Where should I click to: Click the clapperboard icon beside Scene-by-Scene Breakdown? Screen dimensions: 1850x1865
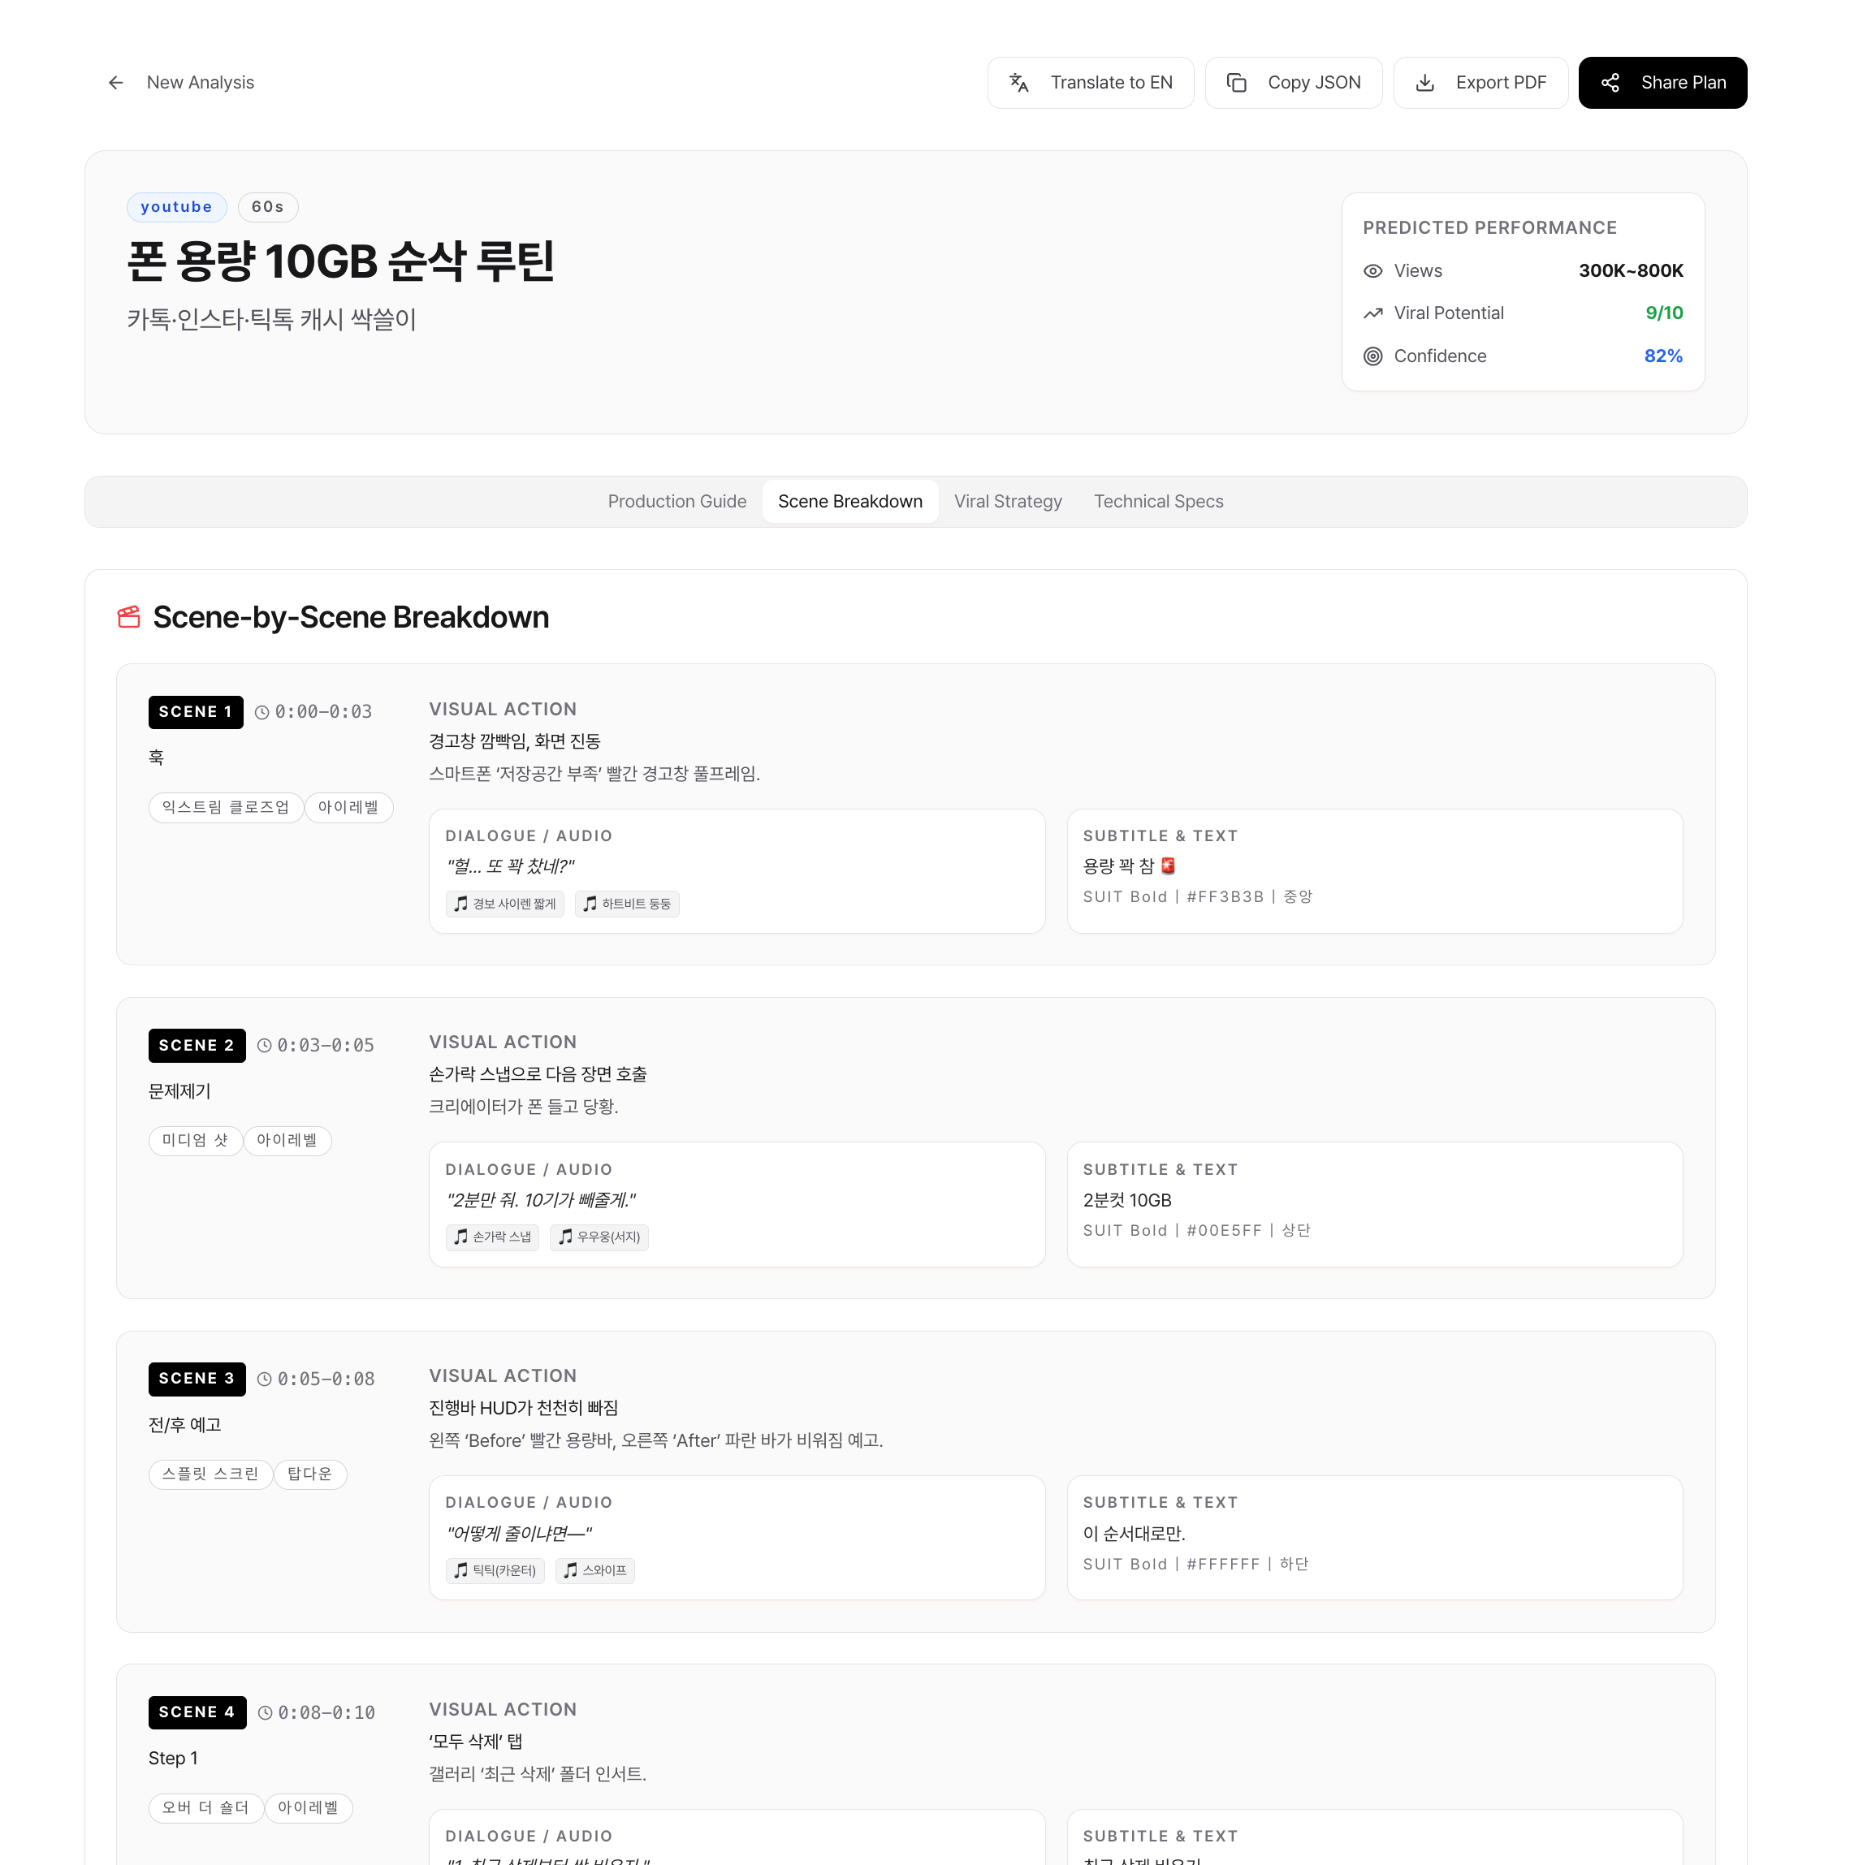[128, 617]
